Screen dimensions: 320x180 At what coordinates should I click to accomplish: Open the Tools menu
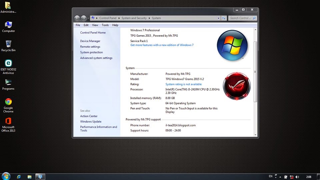click(105, 25)
